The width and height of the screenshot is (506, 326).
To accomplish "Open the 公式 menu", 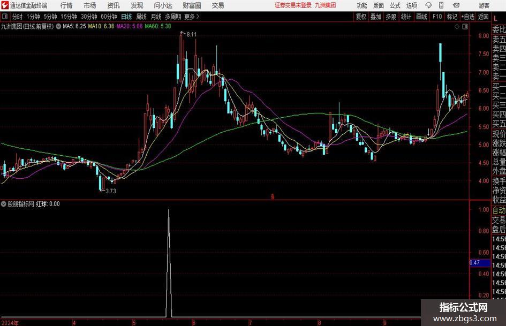I will (x=395, y=5).
